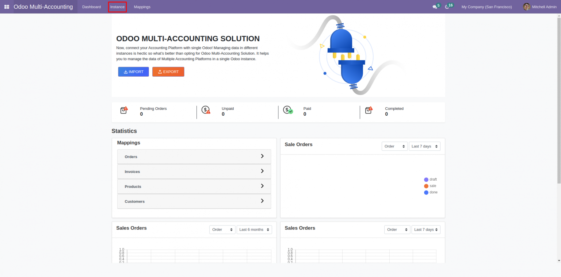Viewport: 561px width, 277px height.
Task: Click the Completed bag icon
Action: 369,110
